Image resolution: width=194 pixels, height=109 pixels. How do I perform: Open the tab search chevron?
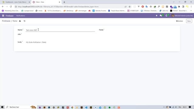pos(174,2)
